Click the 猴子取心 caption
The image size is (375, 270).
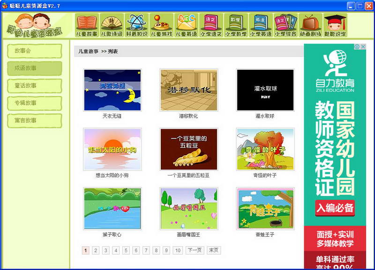pyautogui.click(x=112, y=234)
